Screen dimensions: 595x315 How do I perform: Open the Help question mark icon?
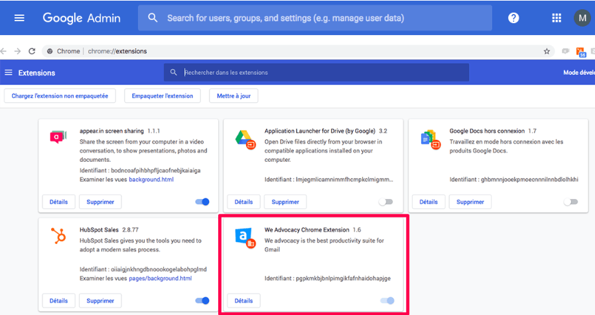point(513,18)
